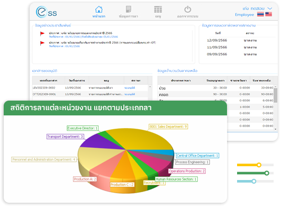Select document row OTT202309-0001
This screenshot has width=281, height=207.
click(90, 94)
